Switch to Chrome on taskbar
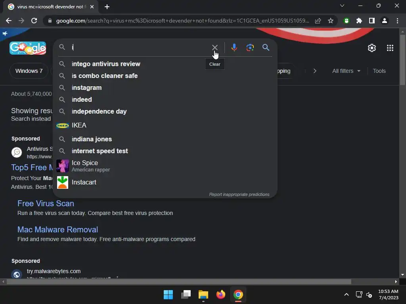406x304 pixels. [x=238, y=294]
